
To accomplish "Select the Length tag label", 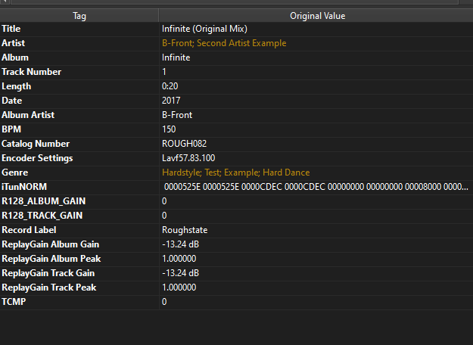I will pyautogui.click(x=17, y=86).
